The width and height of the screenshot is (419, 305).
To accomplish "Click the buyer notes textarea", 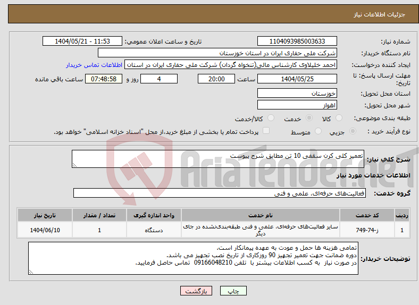I will coord(193,258).
